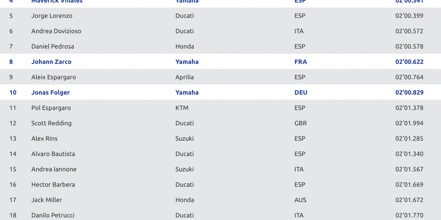Select Hector Barbera's ESP nationality
Screen dimensions: 441x220
click(x=300, y=185)
